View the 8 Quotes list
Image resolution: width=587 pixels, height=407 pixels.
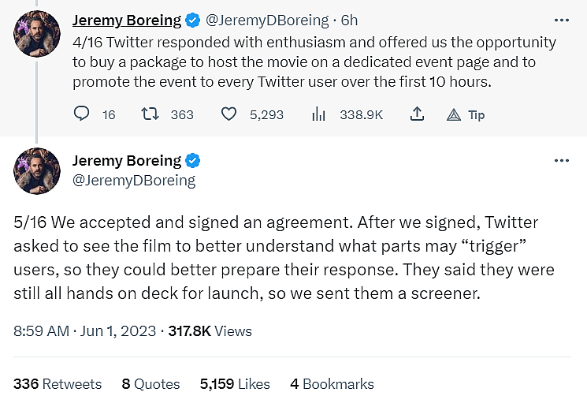150,384
